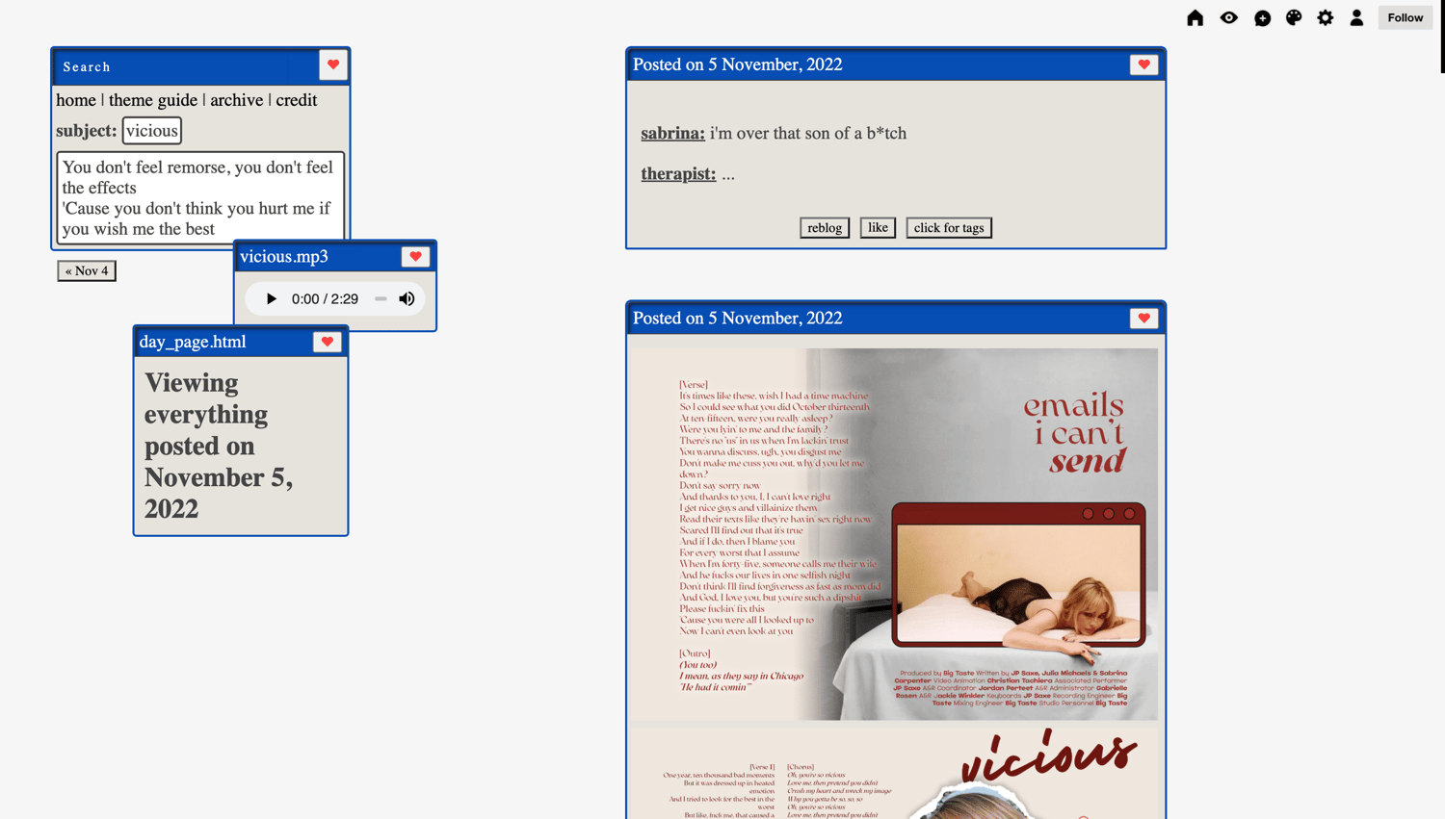The height and width of the screenshot is (819, 1445).
Task: Click the 'sabrina:' label
Action: point(673,133)
